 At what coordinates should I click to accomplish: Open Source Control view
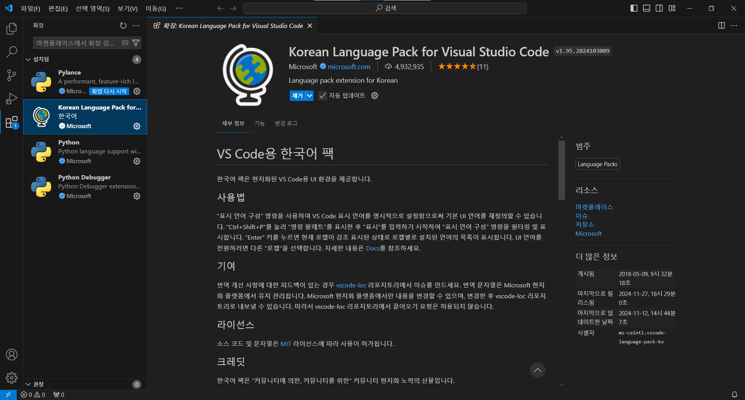point(12,75)
